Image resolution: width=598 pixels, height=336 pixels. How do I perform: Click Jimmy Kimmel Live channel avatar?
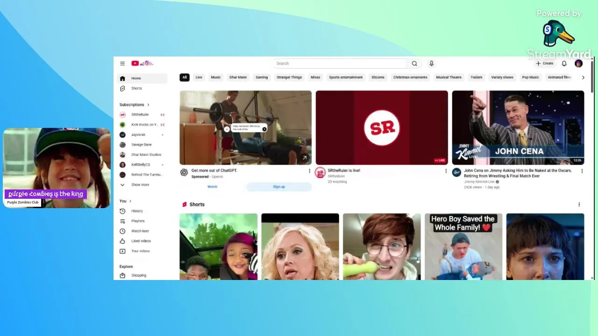pos(456,172)
